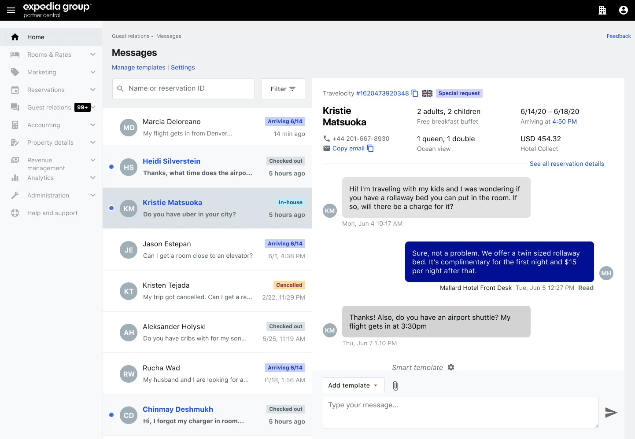Click the expedia group partner central logo
This screenshot has width=635, height=439.
(x=57, y=10)
